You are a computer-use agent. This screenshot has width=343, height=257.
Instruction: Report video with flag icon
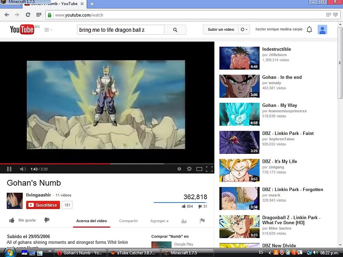tap(202, 221)
